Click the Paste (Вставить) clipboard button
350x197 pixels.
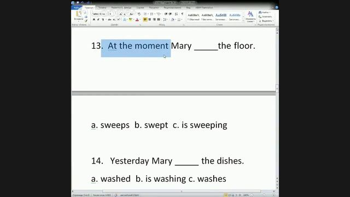[x=79, y=16]
